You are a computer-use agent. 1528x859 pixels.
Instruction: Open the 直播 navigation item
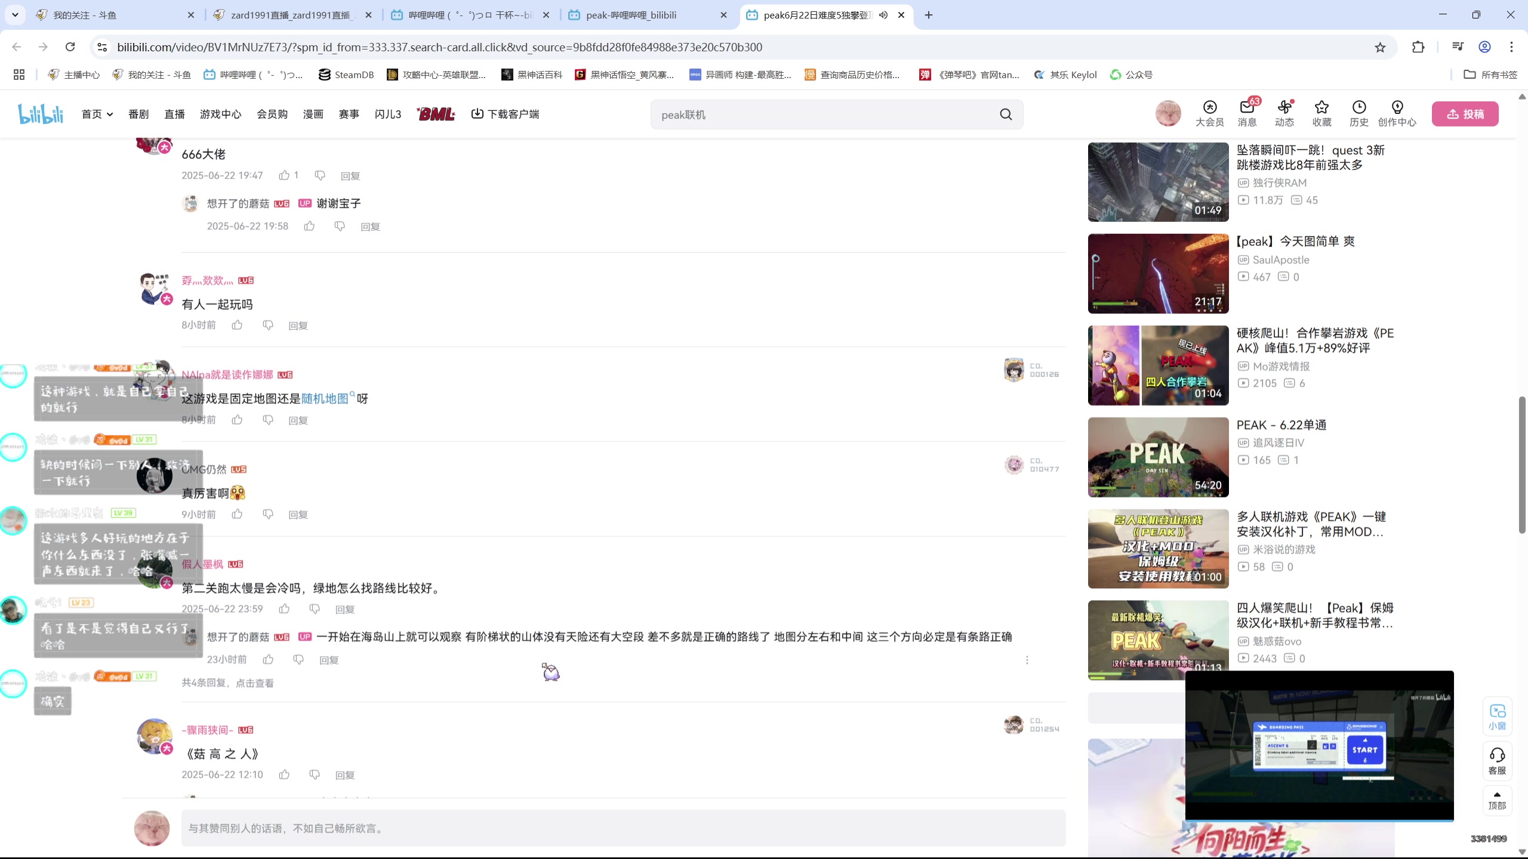click(x=174, y=114)
